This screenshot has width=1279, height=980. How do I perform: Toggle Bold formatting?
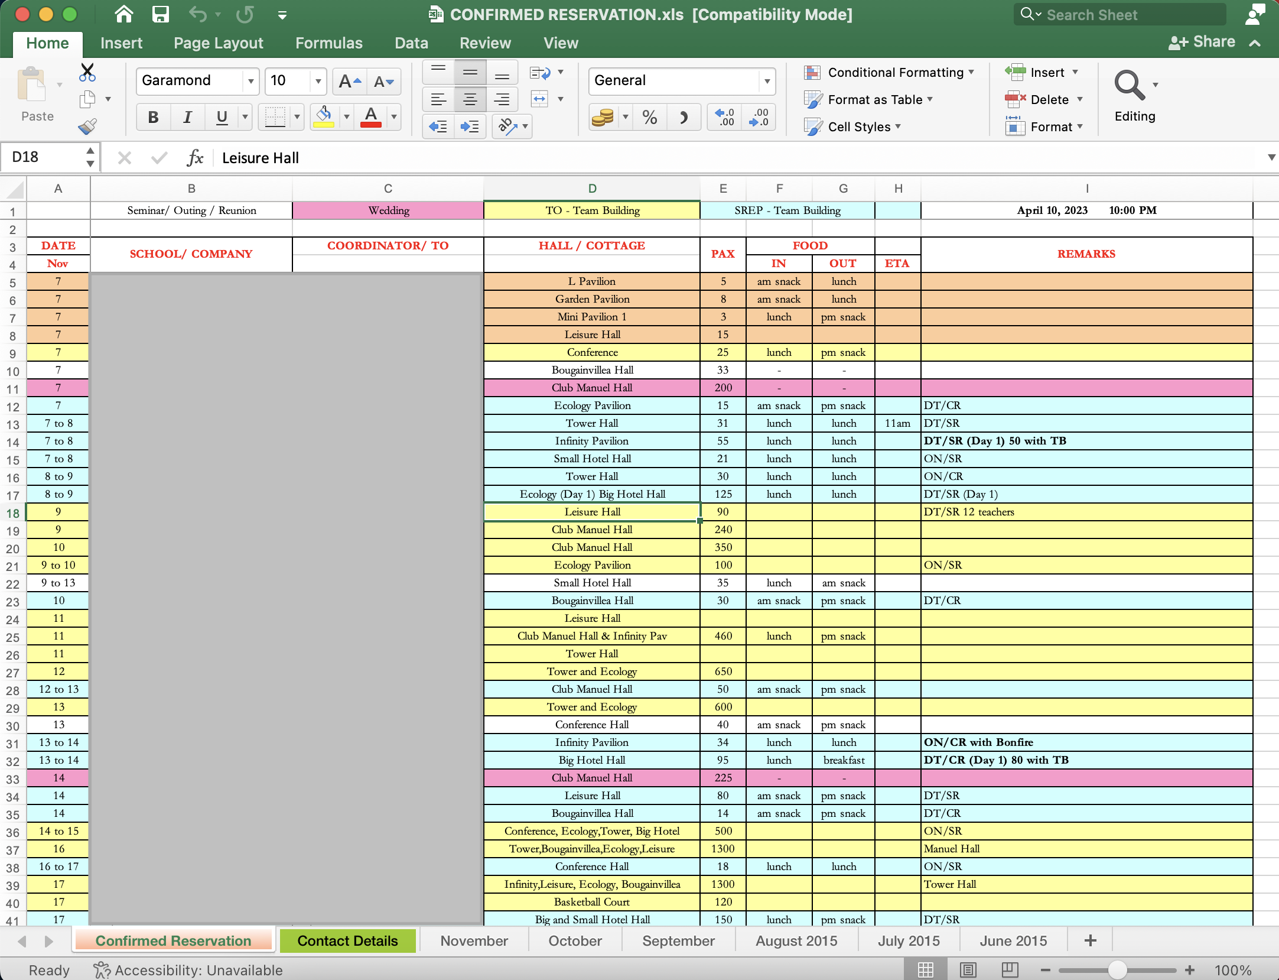pos(153,117)
